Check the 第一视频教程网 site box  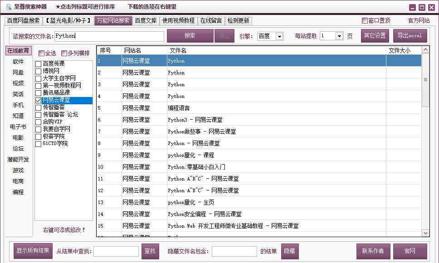pyautogui.click(x=39, y=86)
